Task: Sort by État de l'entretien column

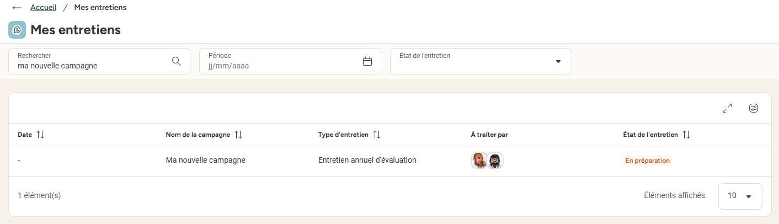Action: pos(686,135)
